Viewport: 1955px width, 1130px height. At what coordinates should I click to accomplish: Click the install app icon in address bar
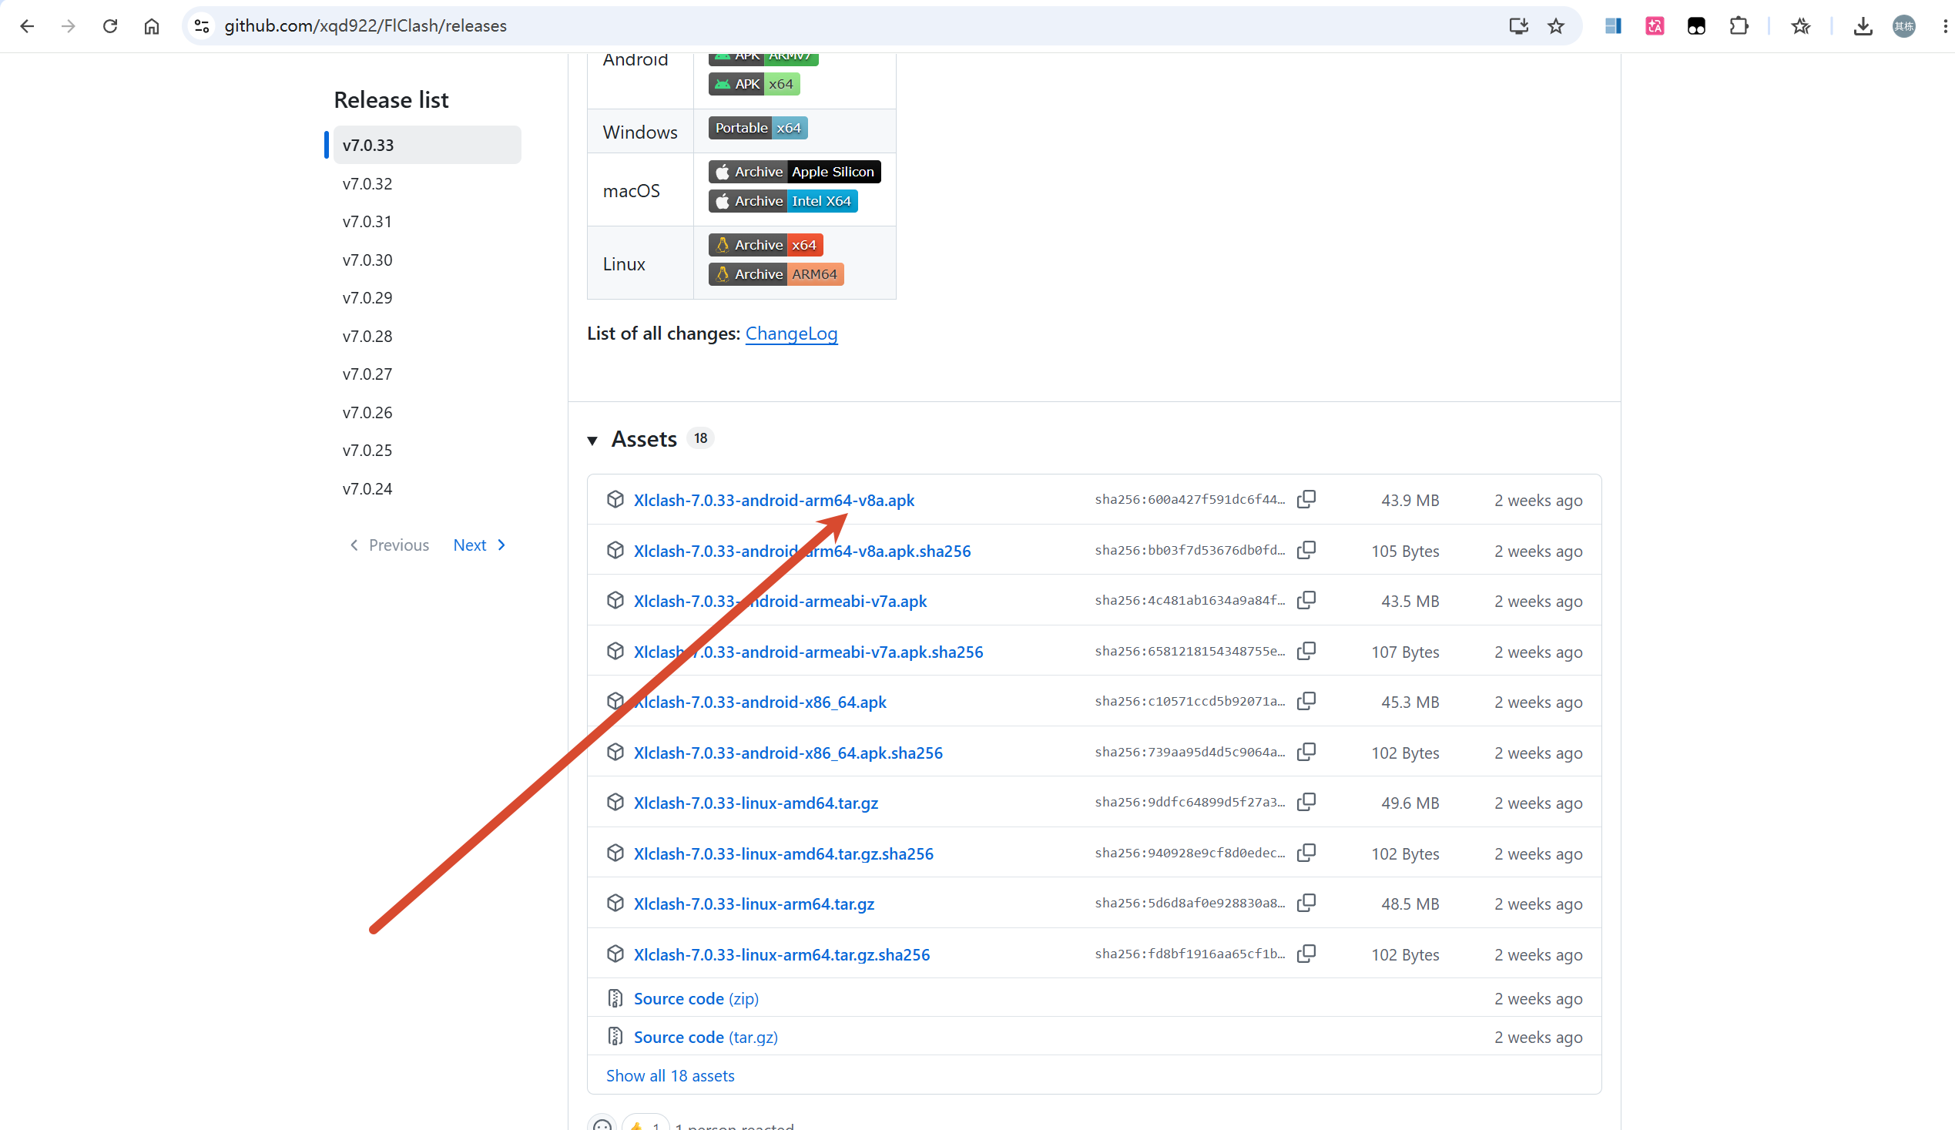1518,25
